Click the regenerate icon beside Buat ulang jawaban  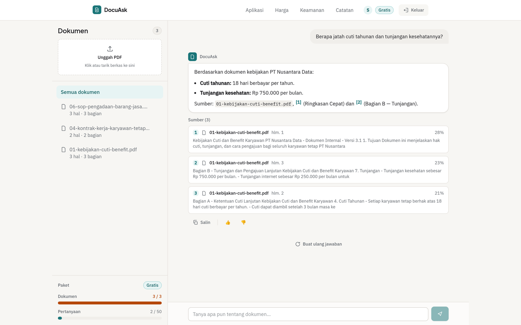point(298,244)
